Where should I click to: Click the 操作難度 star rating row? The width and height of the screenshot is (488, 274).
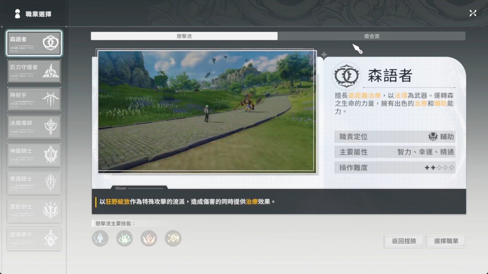tap(395, 168)
